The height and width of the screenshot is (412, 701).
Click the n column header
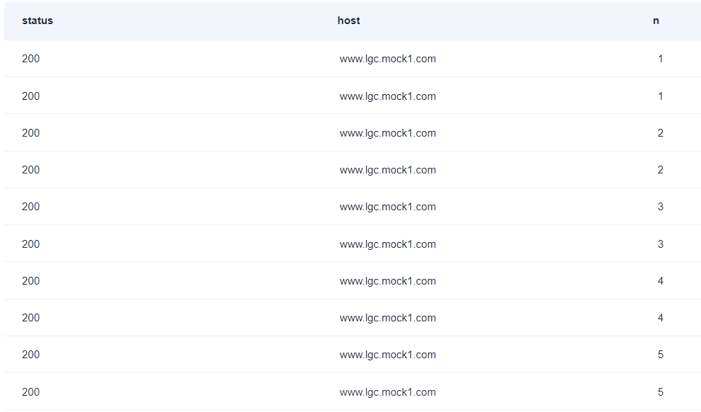click(x=656, y=21)
